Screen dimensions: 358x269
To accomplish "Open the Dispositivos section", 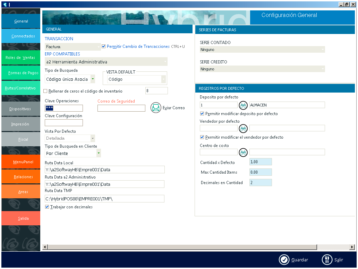I will tap(21, 109).
